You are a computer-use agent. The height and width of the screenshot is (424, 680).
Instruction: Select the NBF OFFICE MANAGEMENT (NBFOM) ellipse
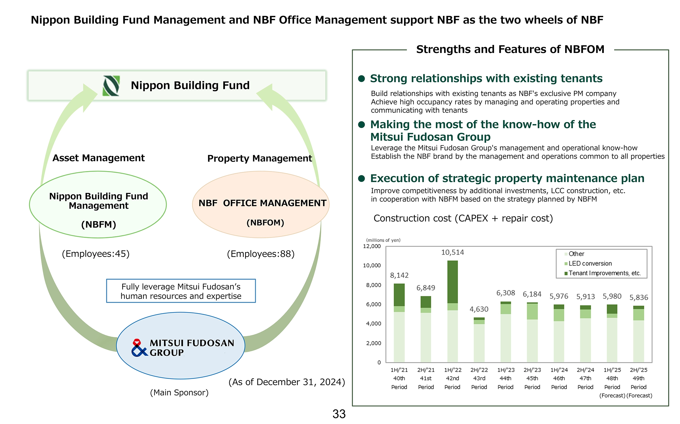point(261,204)
